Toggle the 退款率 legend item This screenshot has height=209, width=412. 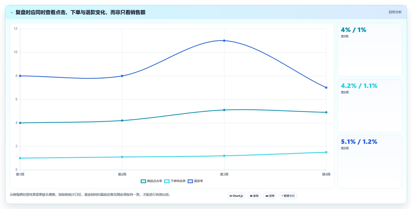(x=195, y=181)
